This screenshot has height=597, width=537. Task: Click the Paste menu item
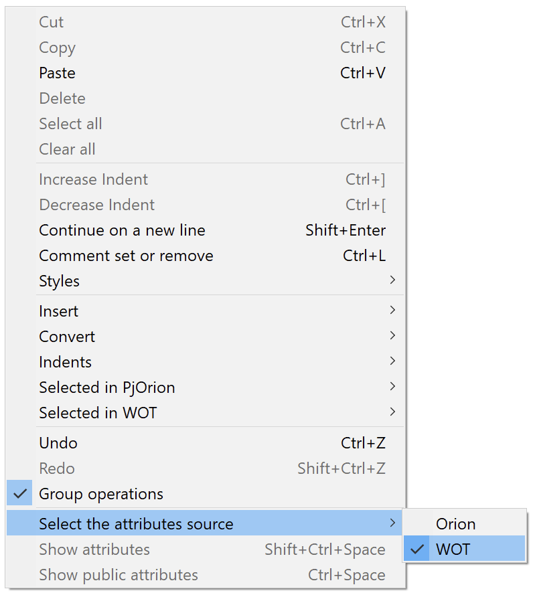pos(57,73)
